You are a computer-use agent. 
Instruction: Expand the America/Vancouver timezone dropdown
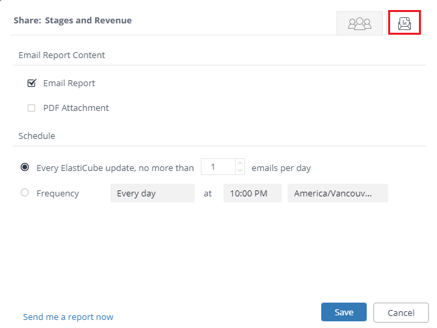click(337, 193)
